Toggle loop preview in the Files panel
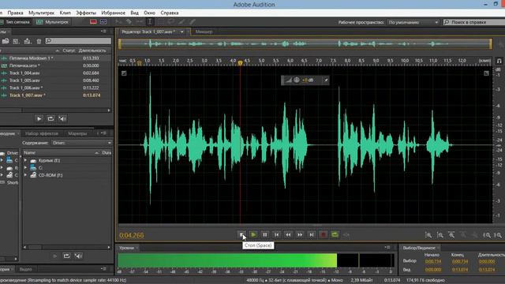 [50, 119]
